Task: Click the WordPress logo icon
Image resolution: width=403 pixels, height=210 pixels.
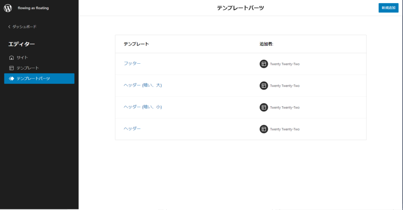Action: tap(8, 8)
